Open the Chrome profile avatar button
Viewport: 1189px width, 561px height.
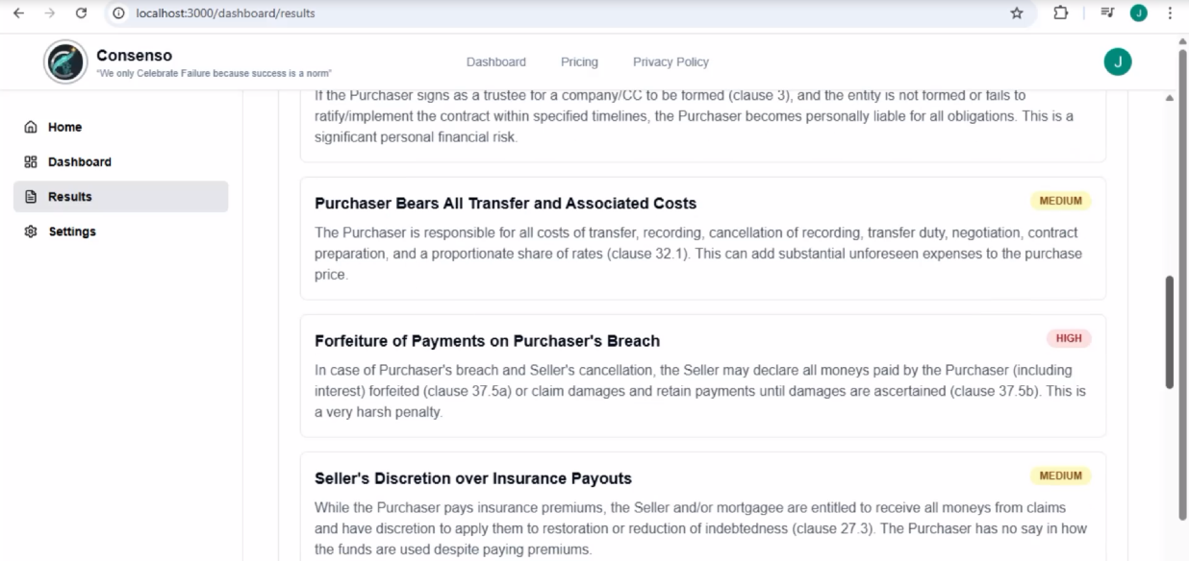pos(1138,13)
